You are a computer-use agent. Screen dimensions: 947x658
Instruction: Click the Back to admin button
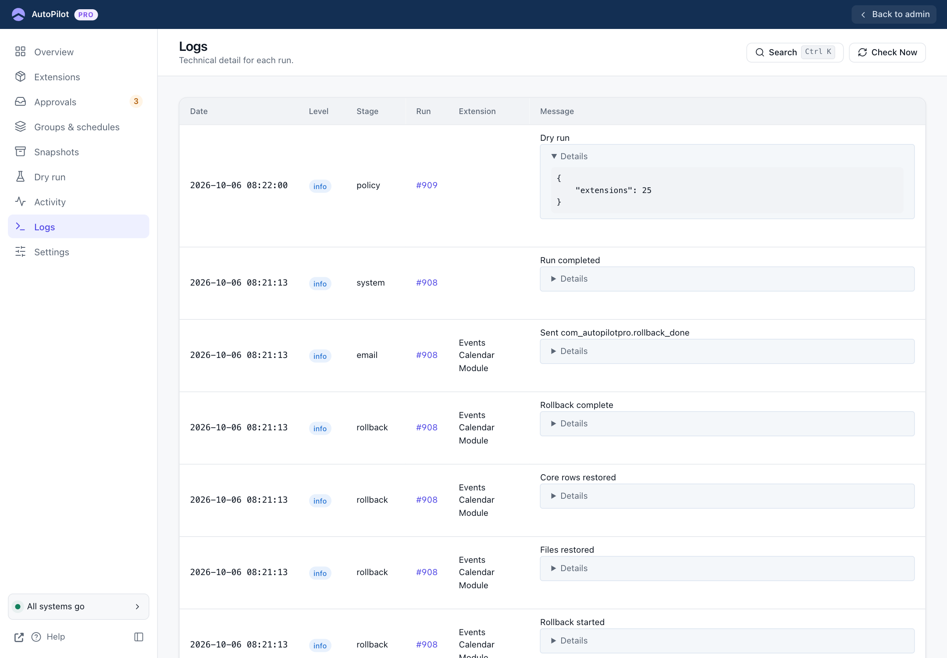[894, 14]
